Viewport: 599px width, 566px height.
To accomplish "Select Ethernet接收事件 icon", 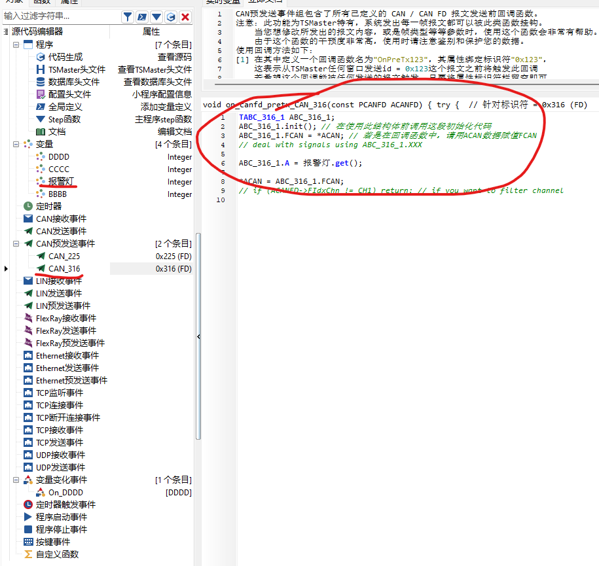I will coord(28,355).
